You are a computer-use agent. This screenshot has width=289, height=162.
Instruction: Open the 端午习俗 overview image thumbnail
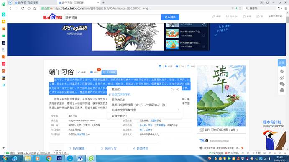click(x=221, y=96)
